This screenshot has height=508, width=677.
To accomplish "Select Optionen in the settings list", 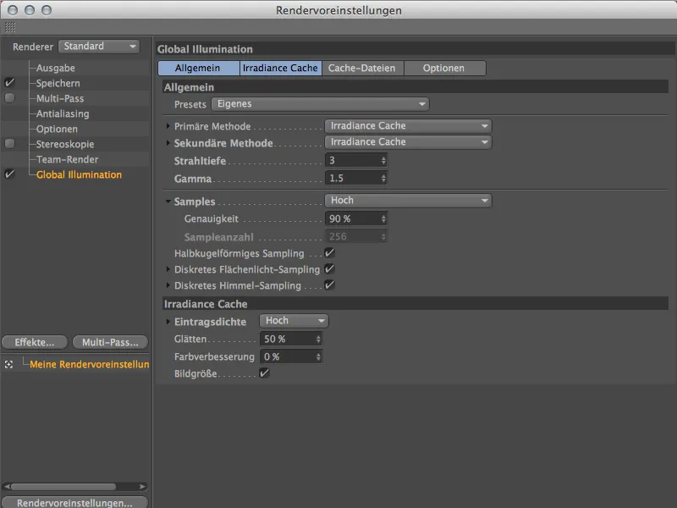I will point(57,129).
